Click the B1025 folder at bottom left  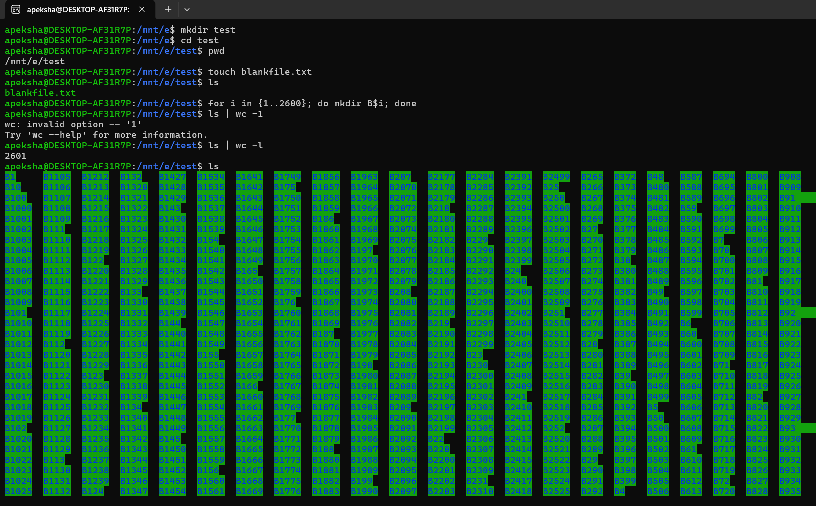click(x=18, y=491)
